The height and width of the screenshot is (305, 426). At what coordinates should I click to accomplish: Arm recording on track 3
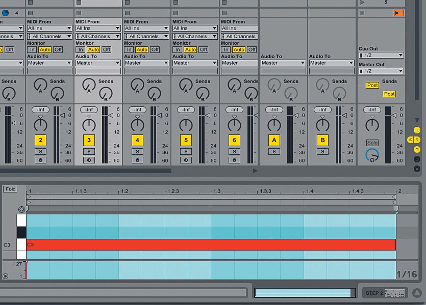[x=89, y=161]
